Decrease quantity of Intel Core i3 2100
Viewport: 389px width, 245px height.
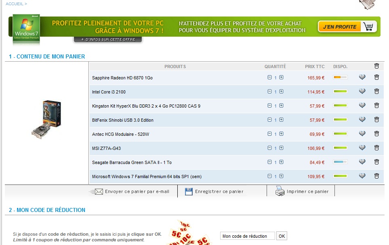[269, 91]
